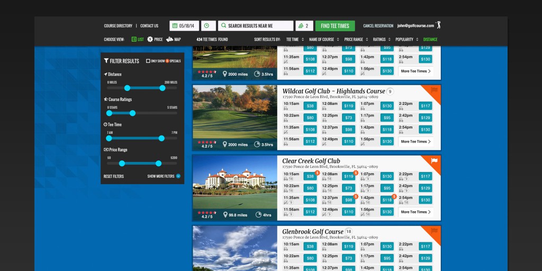
Task: Enable Only Show Specials checkbox
Action: point(148,61)
